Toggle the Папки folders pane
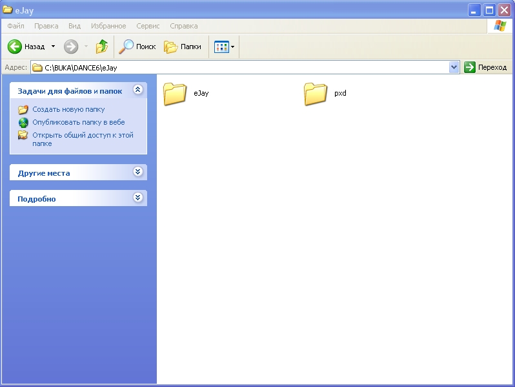 point(183,47)
